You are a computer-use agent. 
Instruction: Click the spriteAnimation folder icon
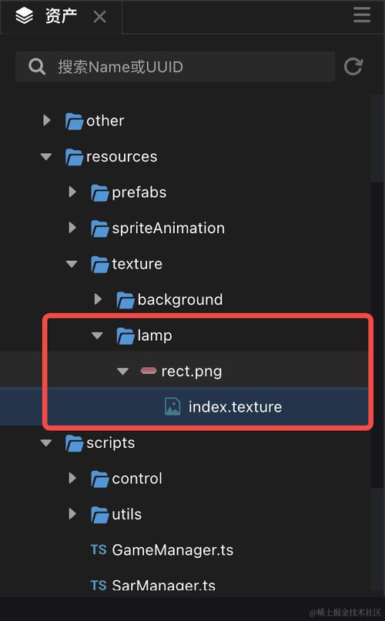click(x=100, y=229)
